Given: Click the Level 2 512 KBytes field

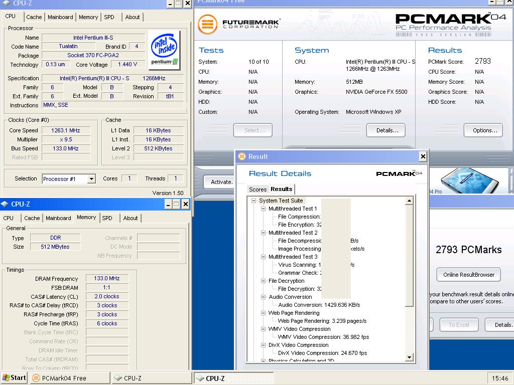Looking at the screenshot, I should 158,148.
